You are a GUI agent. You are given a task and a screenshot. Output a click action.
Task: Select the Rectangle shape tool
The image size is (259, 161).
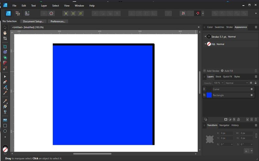5,125
